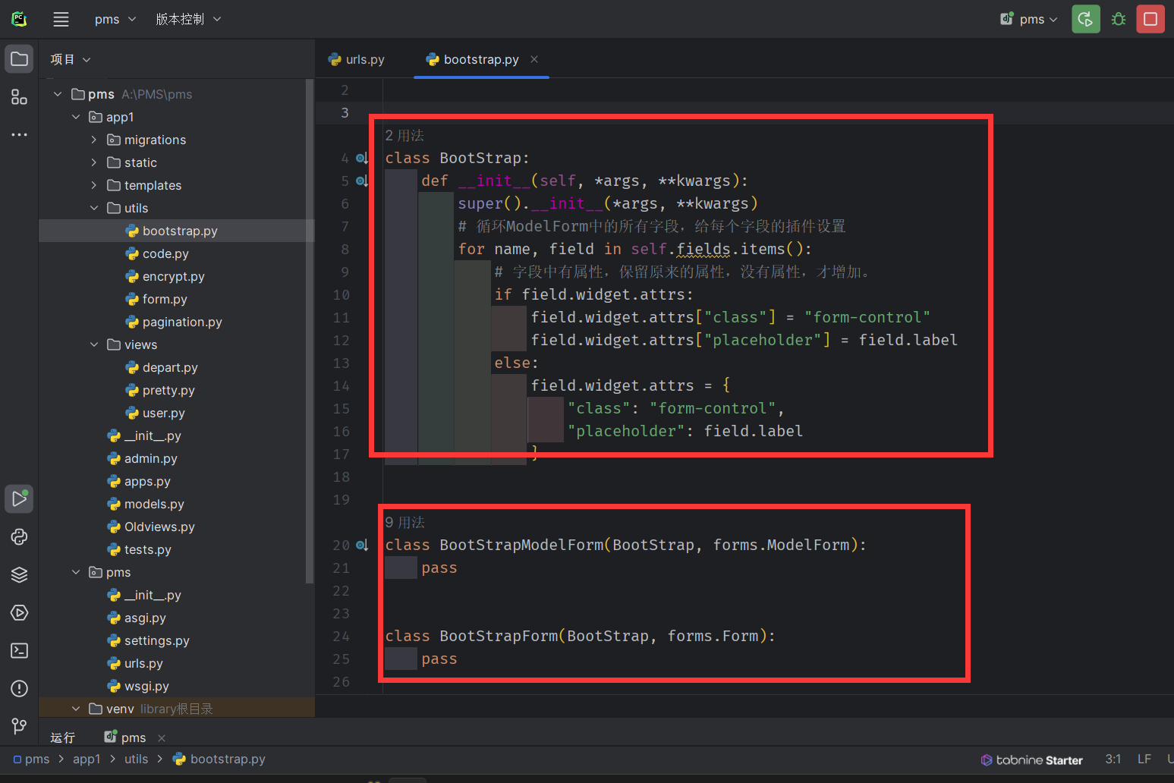Open the Run tool window icon
Viewport: 1174px width, 783px height.
[19, 499]
